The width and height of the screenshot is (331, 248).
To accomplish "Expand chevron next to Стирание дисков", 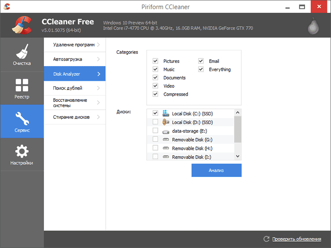I will pyautogui.click(x=98, y=117).
